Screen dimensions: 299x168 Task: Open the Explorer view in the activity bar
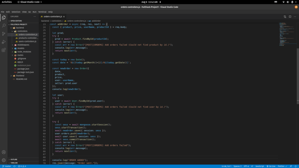tap(4, 18)
